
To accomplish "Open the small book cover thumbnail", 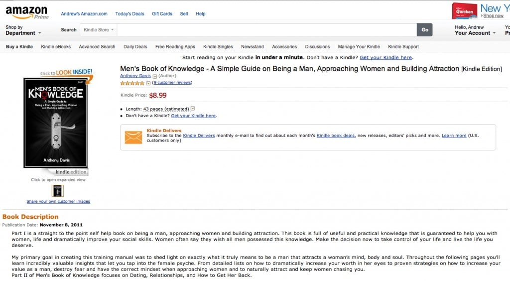I will pyautogui.click(x=58, y=191).
